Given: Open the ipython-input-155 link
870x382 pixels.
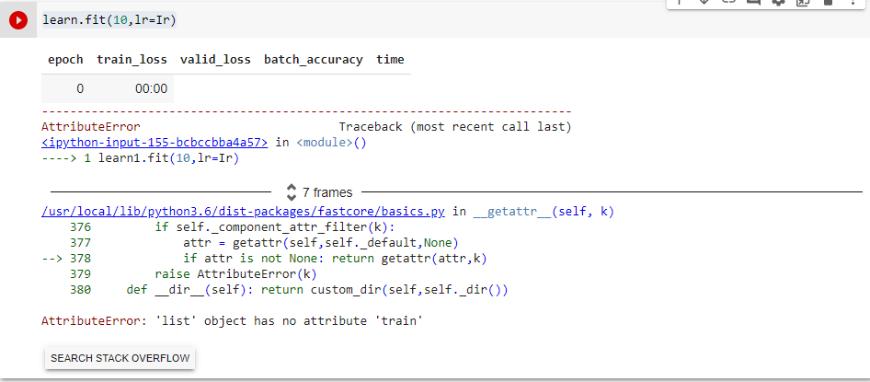Looking at the screenshot, I should [155, 142].
